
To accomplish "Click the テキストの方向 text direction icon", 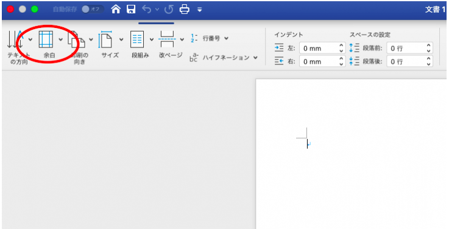I will pos(15,39).
